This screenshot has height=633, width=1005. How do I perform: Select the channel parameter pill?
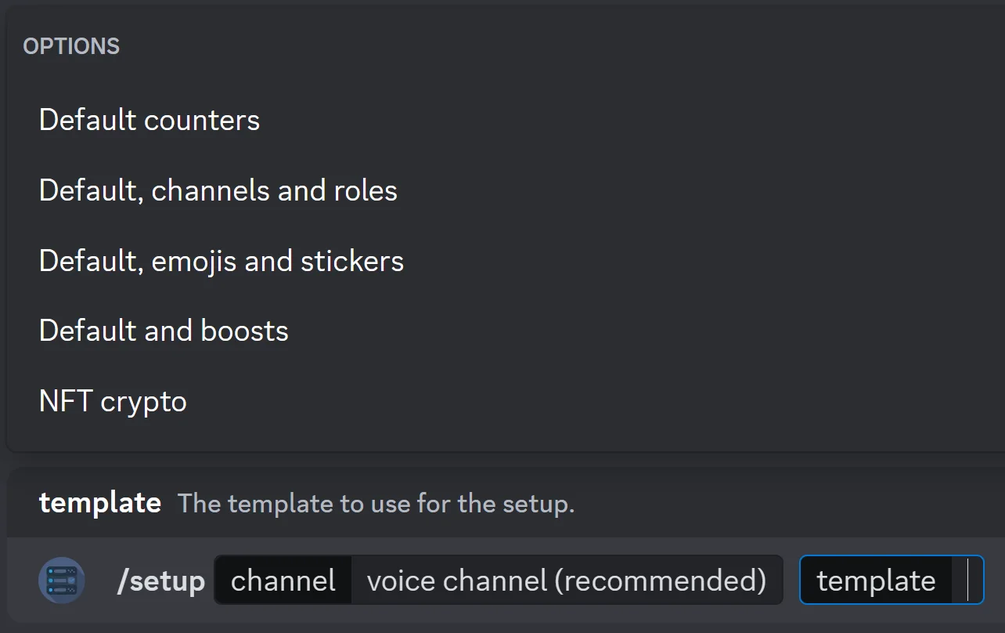tap(283, 581)
